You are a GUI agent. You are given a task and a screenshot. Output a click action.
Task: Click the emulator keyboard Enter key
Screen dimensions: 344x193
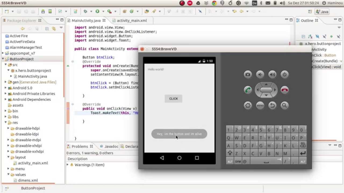tap(303, 153)
